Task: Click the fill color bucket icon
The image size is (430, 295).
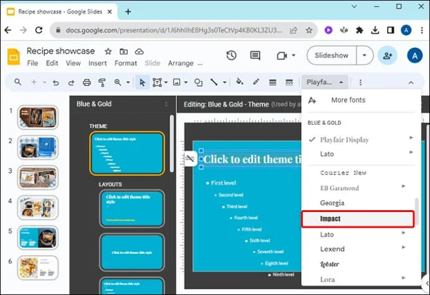Action: [240, 82]
